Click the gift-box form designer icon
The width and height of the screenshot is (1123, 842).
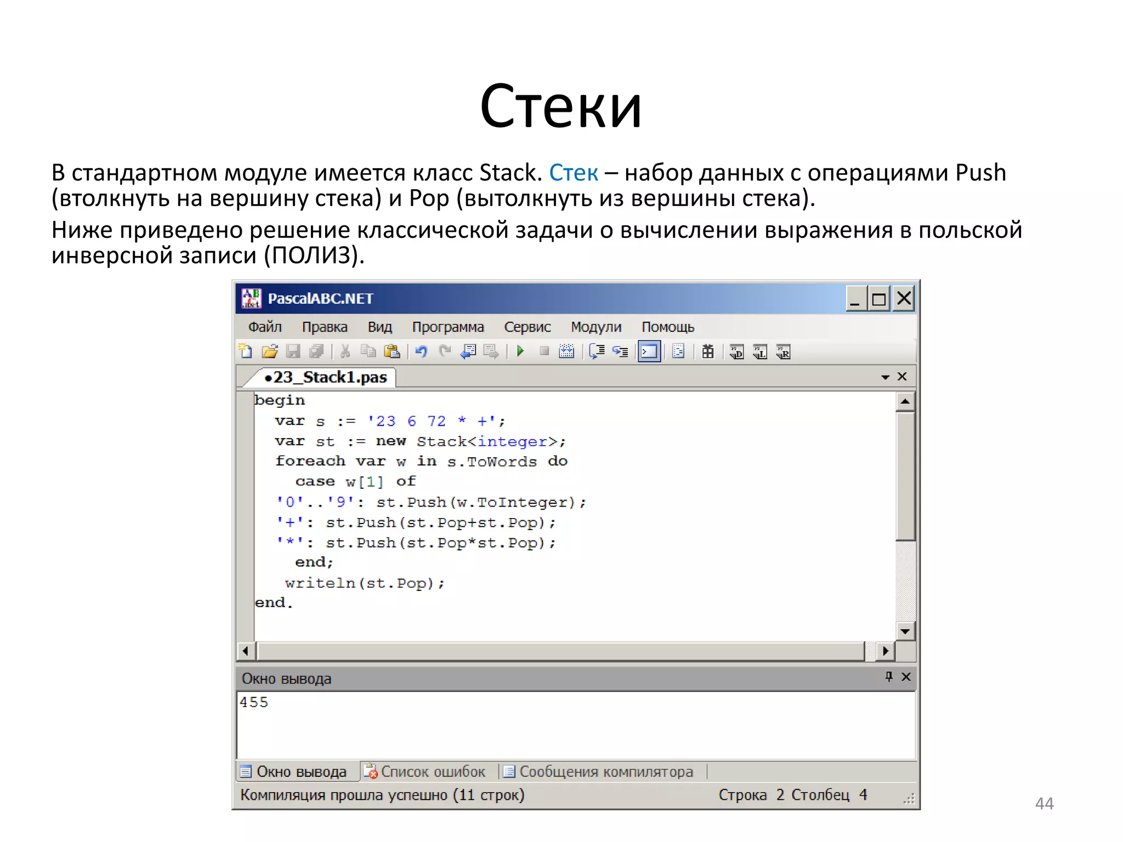[708, 351]
